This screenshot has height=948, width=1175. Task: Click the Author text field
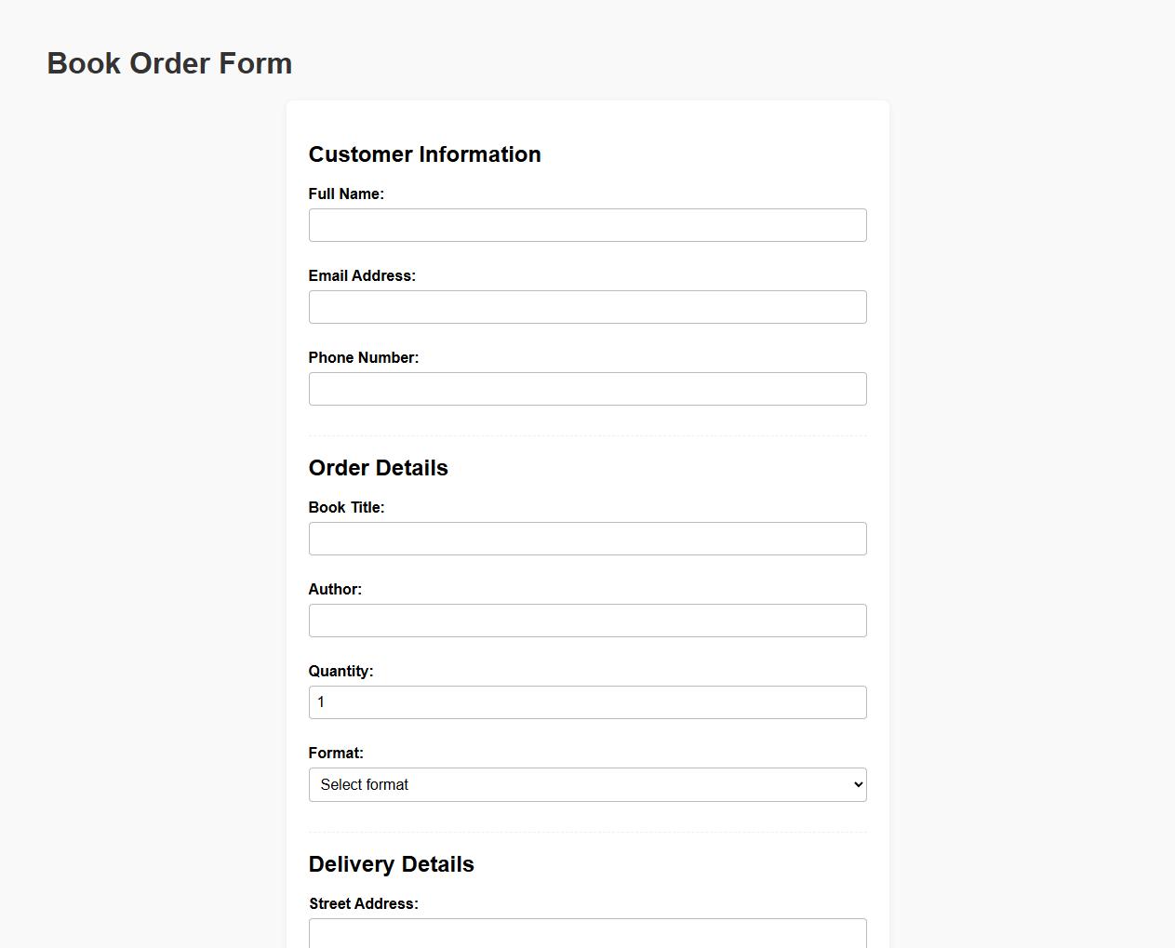point(587,620)
